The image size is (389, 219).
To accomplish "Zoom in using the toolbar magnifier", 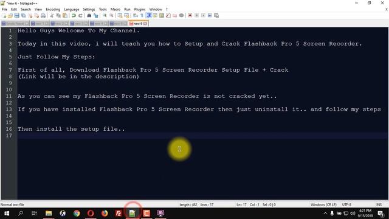I will (105, 16).
